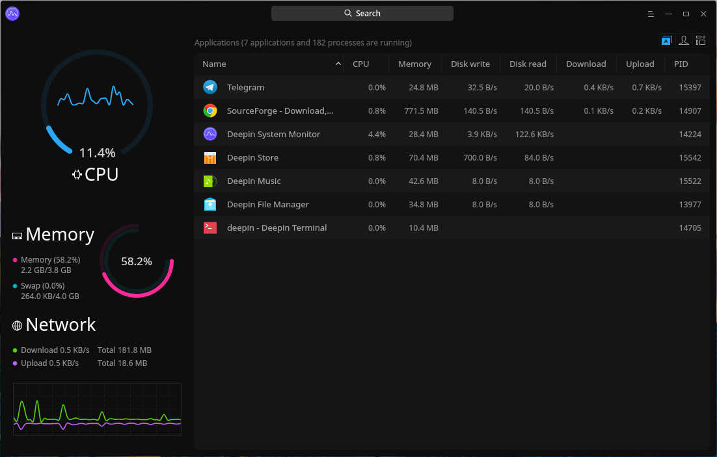Image resolution: width=717 pixels, height=457 pixels.
Task: Select Deepin Music process name
Action: point(254,181)
